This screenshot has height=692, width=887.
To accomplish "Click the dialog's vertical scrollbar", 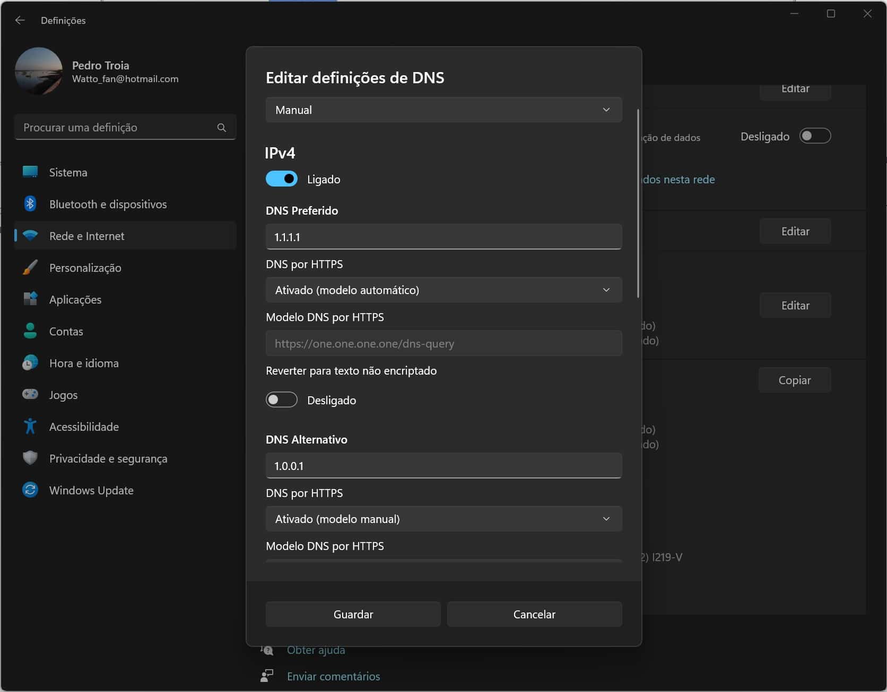I will click(x=638, y=204).
